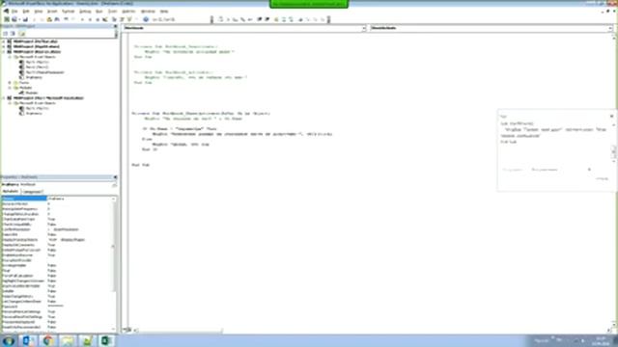Close the Properties panel
This screenshot has height=347, width=618.
coord(115,177)
